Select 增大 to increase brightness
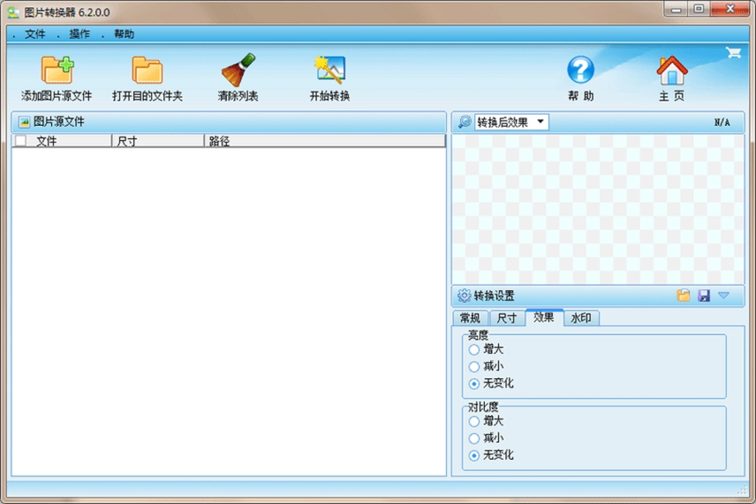The image size is (756, 504). click(474, 349)
